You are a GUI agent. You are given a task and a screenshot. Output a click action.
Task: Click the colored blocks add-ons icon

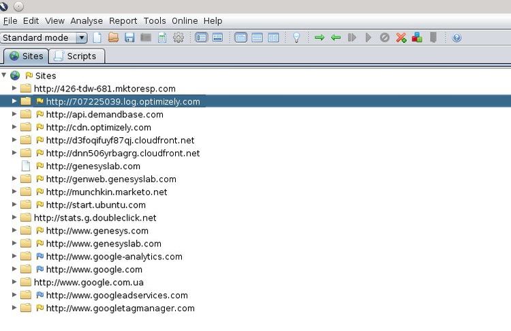[417, 38]
